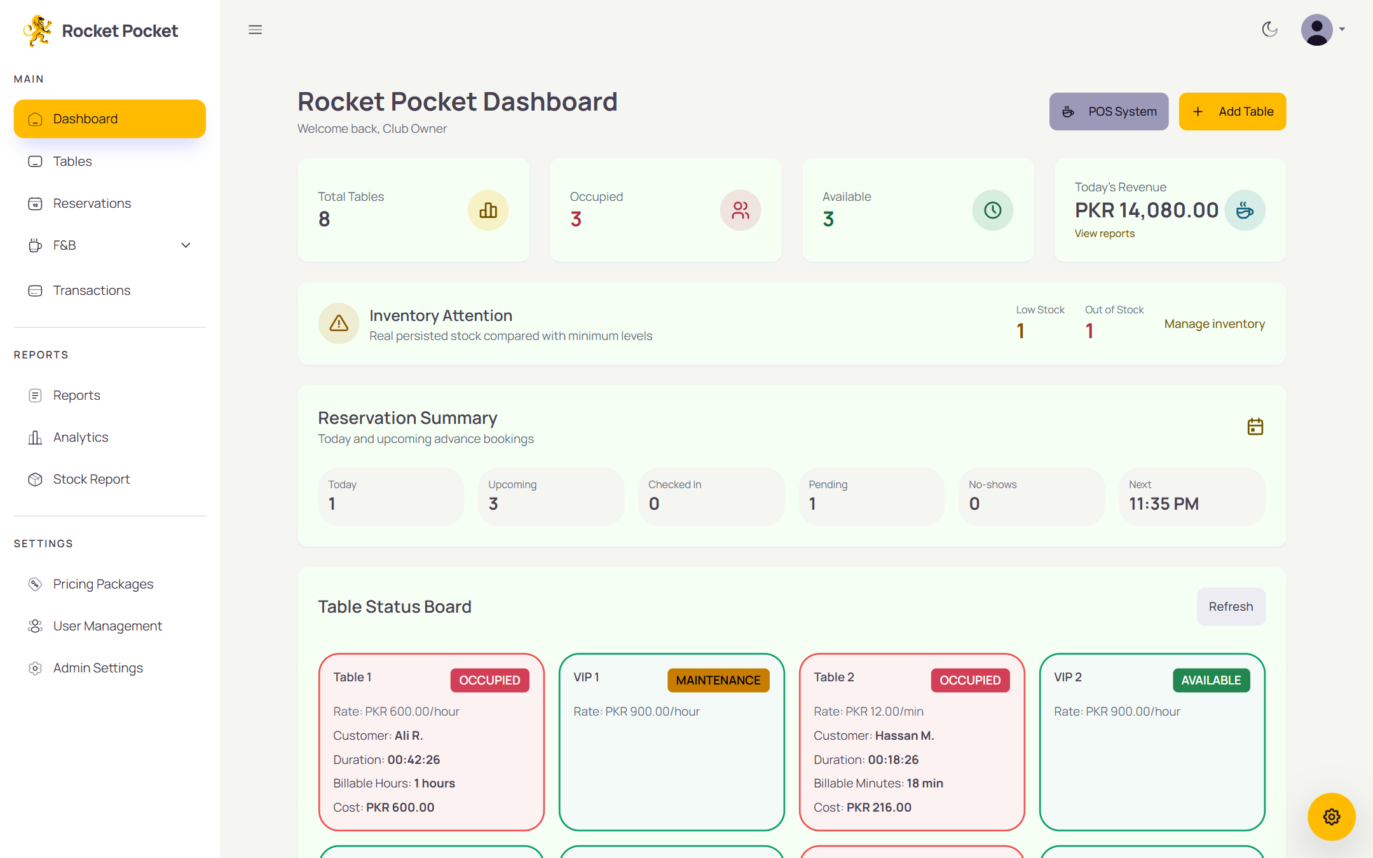Viewport: 1373px width, 858px height.
Task: Switch to dark mode via moon icon
Action: point(1269,29)
